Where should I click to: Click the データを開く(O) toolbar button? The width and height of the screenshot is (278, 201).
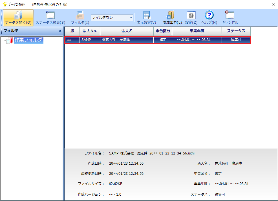click(x=18, y=18)
